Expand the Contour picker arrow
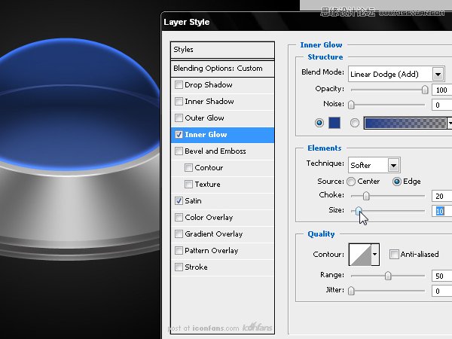 (x=375, y=255)
